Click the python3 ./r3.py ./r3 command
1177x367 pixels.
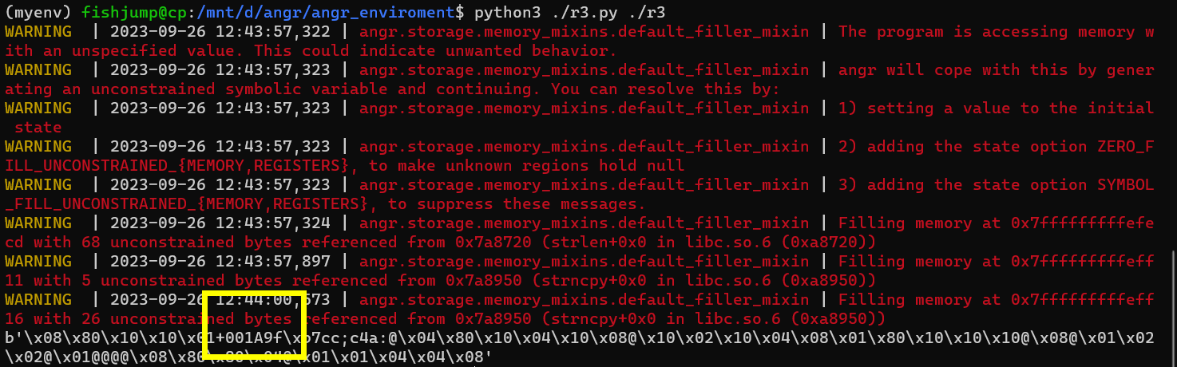[569, 12]
